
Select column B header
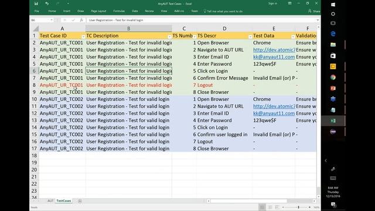[x=129, y=29]
